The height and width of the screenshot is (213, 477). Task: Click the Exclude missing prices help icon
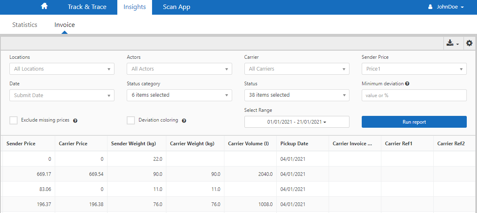point(75,121)
